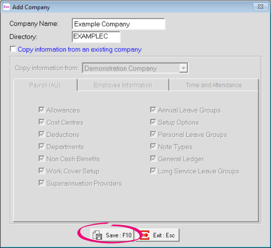Toggle the General Ledger checkbox
This screenshot has height=248, width=271.
153,159
